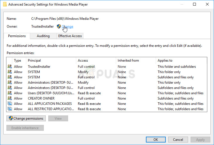Click the ALL RESTRICTED APPLICATION entry icon
Image resolution: width=214 pixels, height=145 pixels.
click(x=10, y=109)
